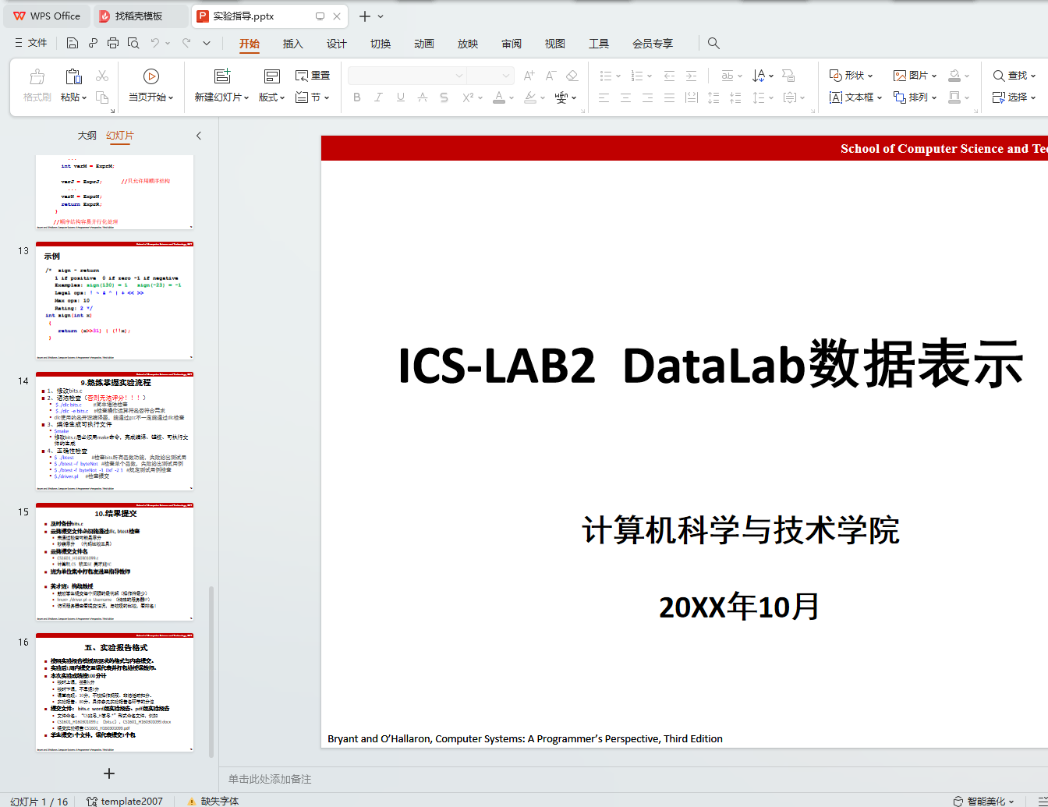Viewport: 1048px width, 807px height.
Task: Switch to the 找稻壳模板 window tab
Action: [140, 16]
